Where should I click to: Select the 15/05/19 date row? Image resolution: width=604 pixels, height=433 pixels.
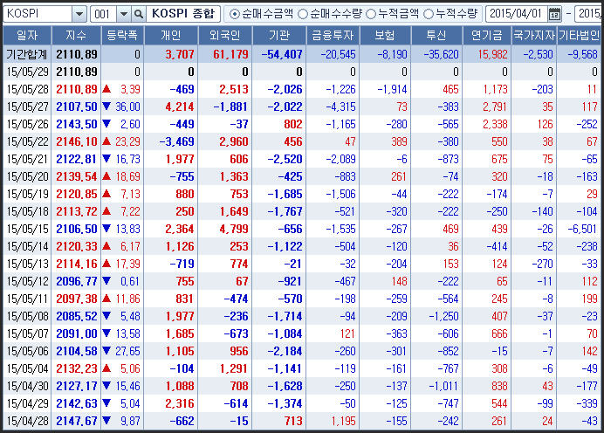pyautogui.click(x=302, y=194)
